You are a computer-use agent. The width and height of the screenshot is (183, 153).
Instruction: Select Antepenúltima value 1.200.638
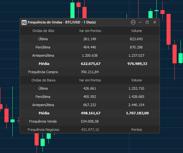[90, 55]
